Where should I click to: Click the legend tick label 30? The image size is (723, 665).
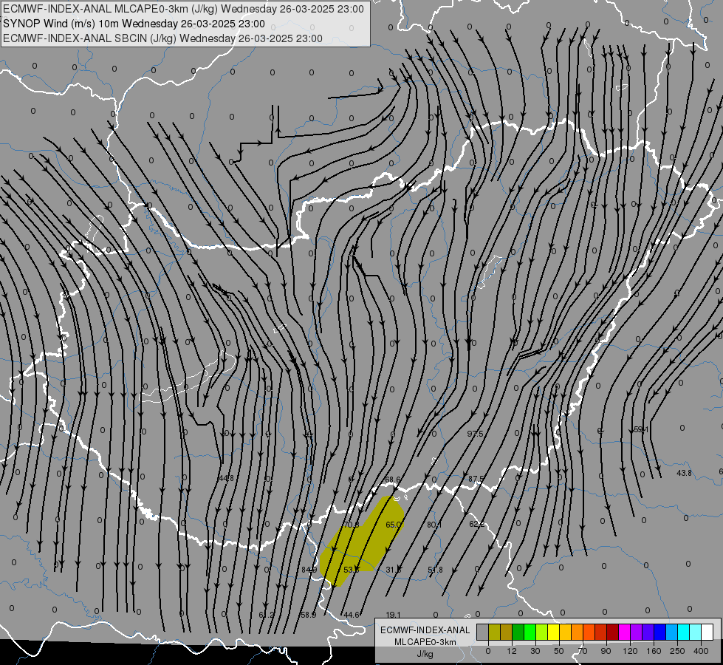point(535,651)
